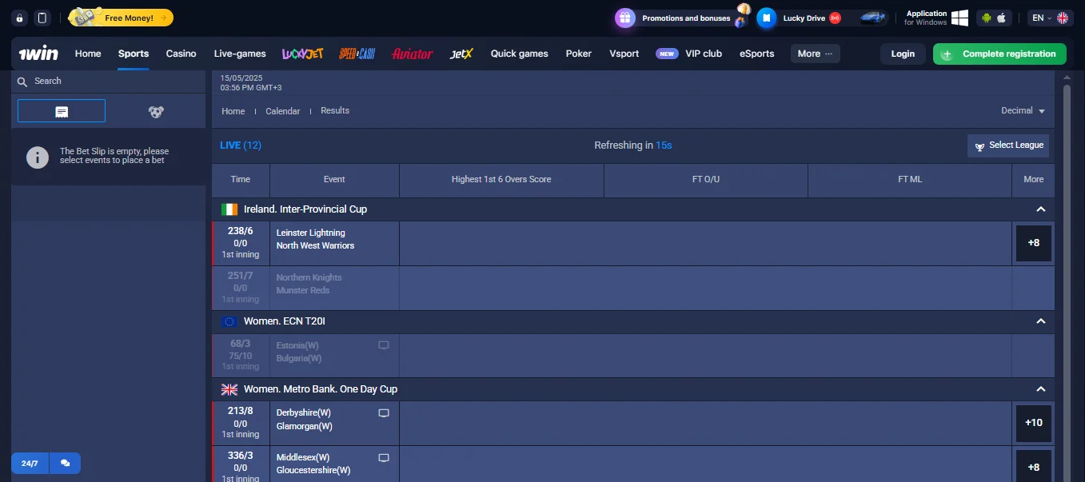Click the live stream icon for Derbyshire(W)
The height and width of the screenshot is (482, 1085).
click(384, 413)
